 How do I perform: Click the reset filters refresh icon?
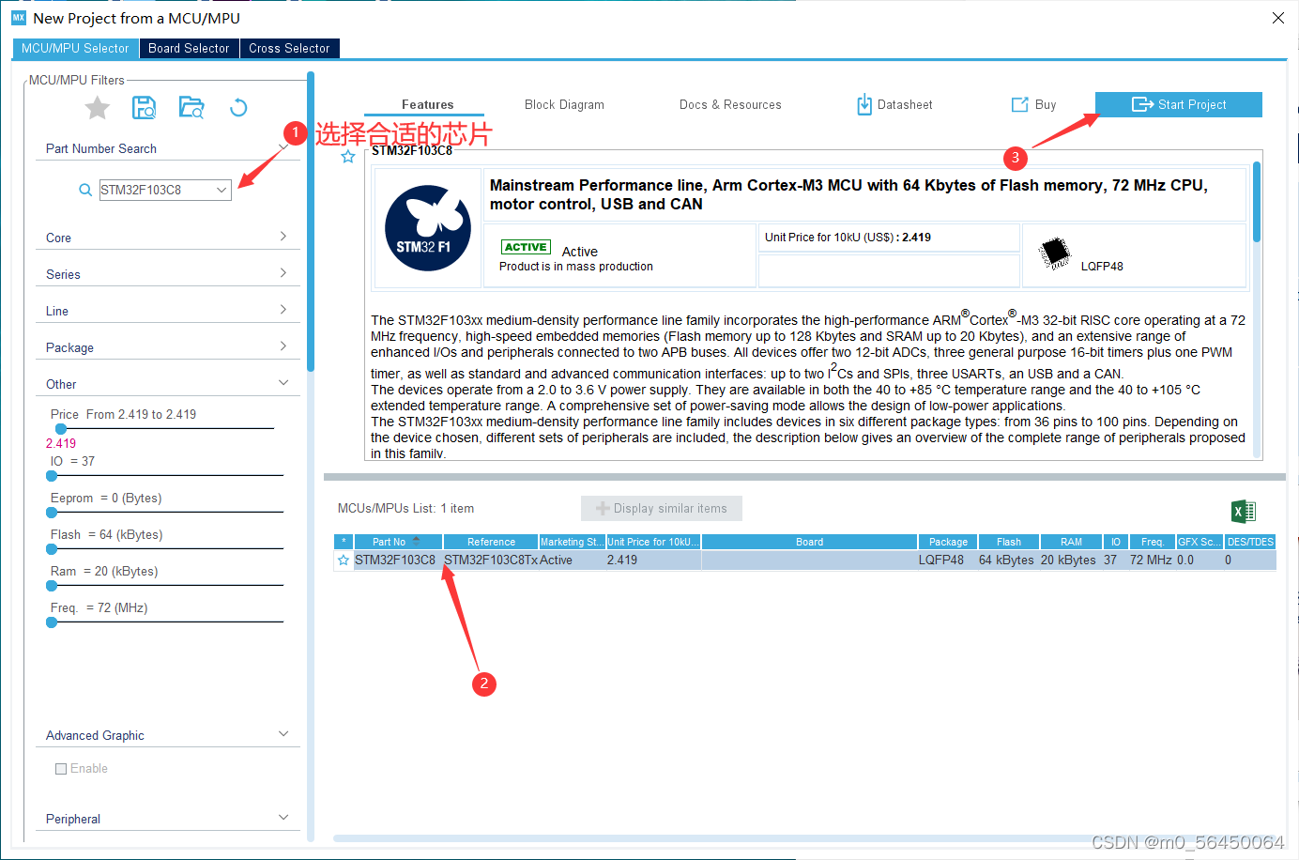click(238, 108)
